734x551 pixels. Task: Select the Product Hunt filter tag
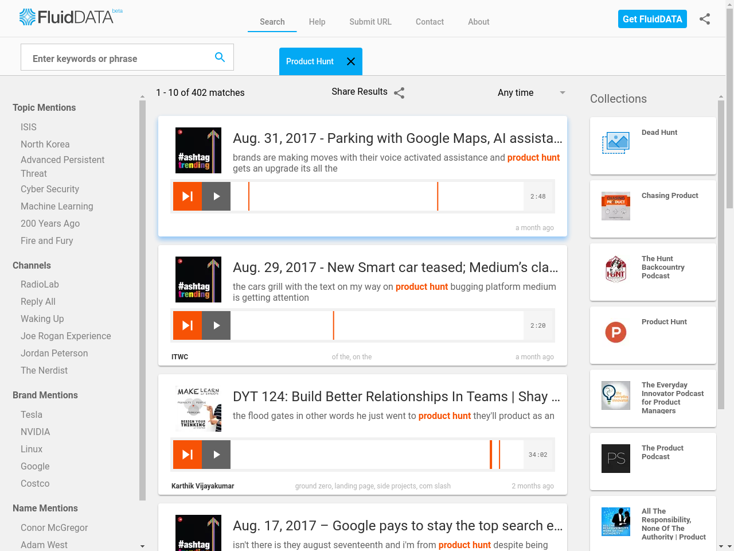pos(310,61)
